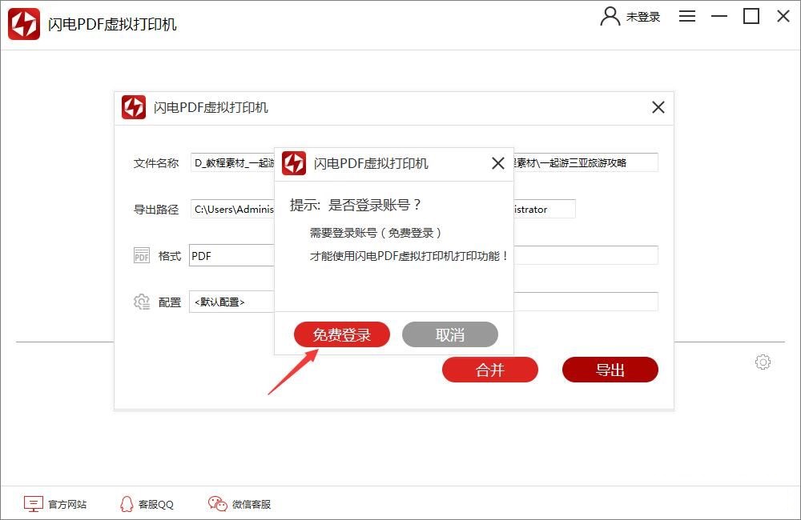The width and height of the screenshot is (801, 520).
Task: Open the 官方网站 official website icon
Action: pyautogui.click(x=32, y=504)
